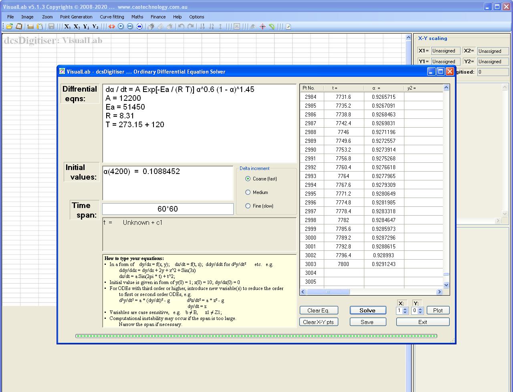Select the Coarse (fast) delta increment

[x=248, y=179]
